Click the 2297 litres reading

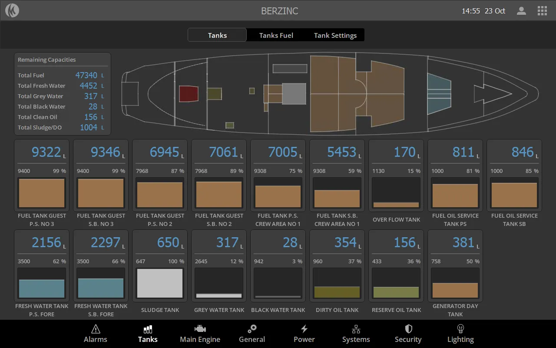click(x=105, y=242)
